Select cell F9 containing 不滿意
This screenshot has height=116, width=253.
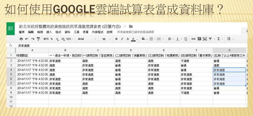pyautogui.click(x=196, y=93)
